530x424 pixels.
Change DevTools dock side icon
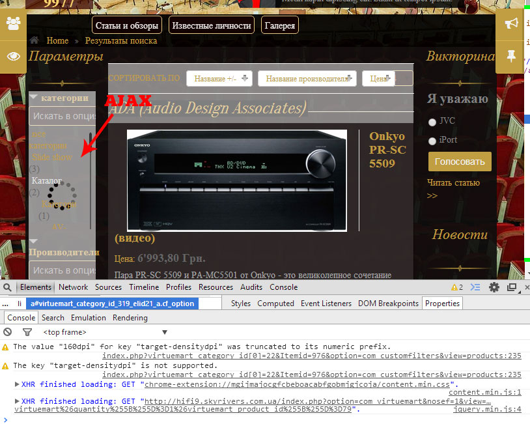512,287
